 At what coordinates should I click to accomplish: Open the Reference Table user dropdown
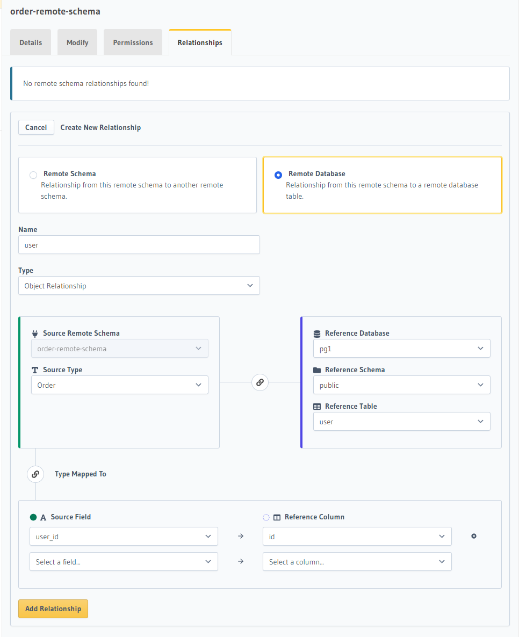pos(401,422)
